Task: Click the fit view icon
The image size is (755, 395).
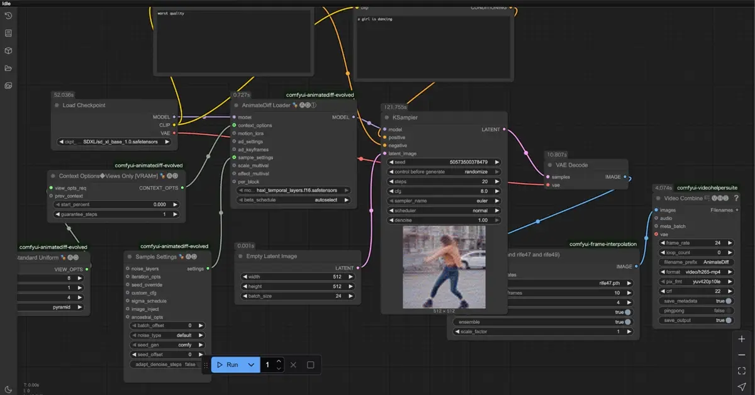Action: click(742, 370)
